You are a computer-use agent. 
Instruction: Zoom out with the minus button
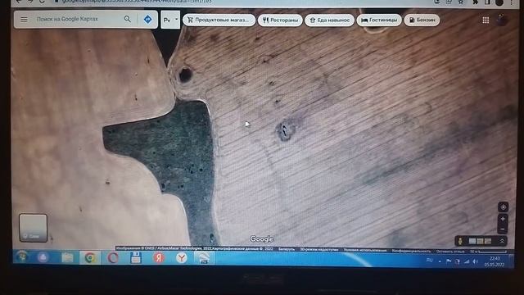point(503,229)
